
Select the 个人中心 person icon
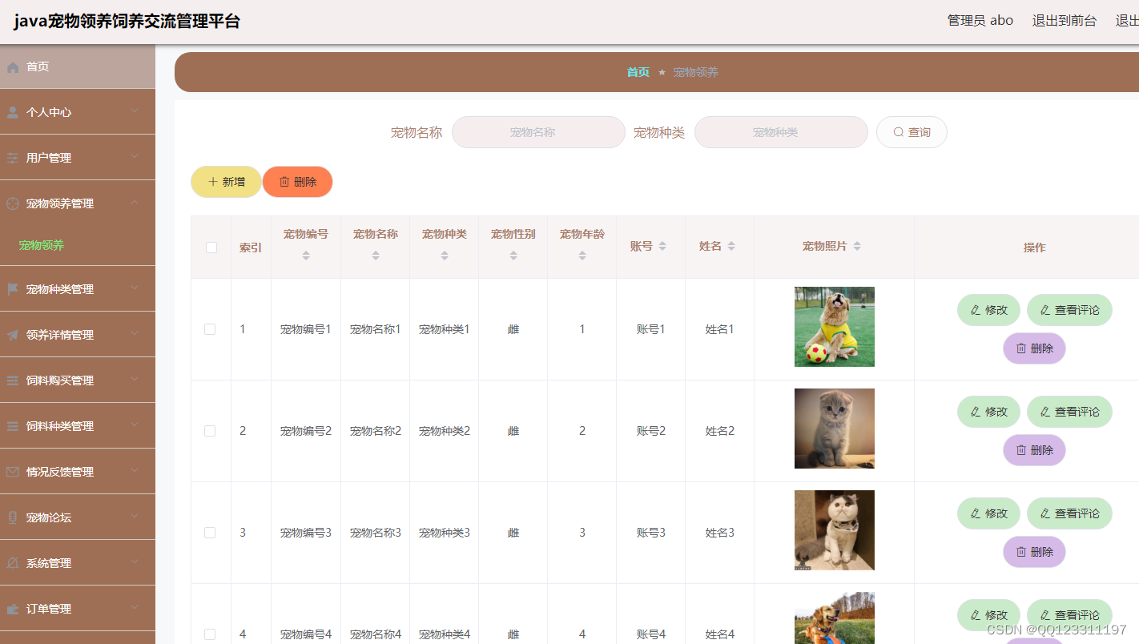click(11, 111)
